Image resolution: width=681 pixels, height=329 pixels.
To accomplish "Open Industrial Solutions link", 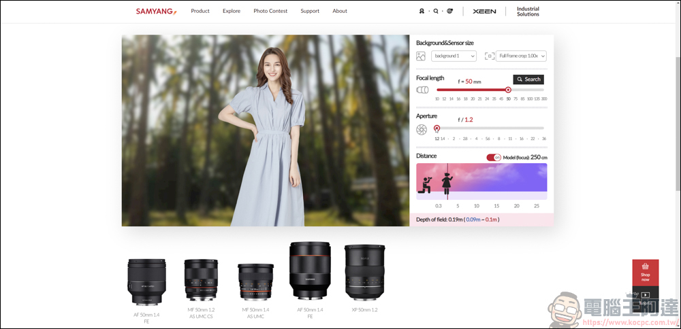I will [528, 12].
